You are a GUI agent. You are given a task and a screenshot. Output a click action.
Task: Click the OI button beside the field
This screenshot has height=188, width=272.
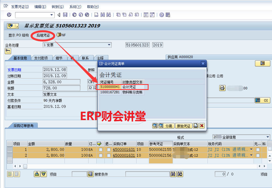262,100
